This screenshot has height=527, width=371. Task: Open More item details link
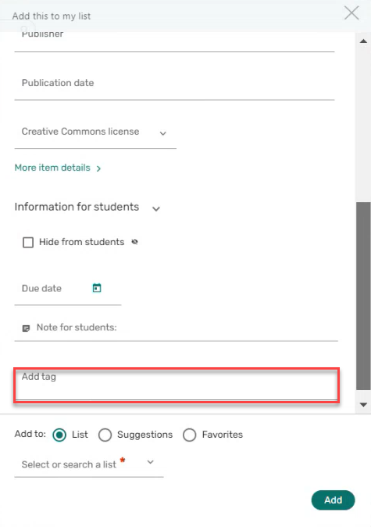pyautogui.click(x=57, y=168)
